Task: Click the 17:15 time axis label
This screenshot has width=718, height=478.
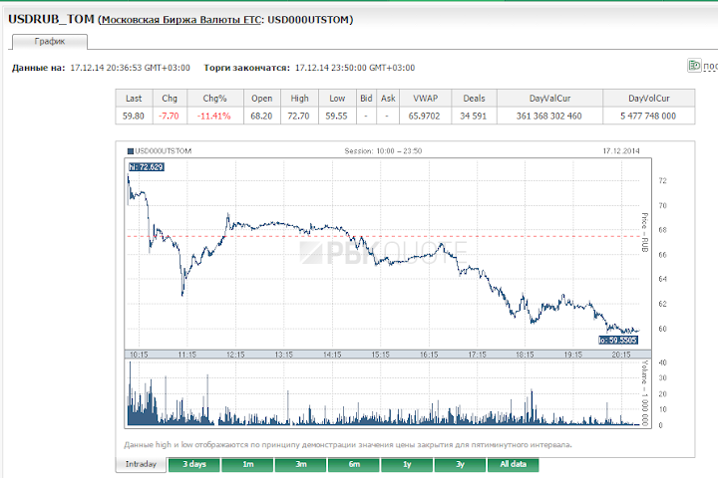Action: [477, 355]
